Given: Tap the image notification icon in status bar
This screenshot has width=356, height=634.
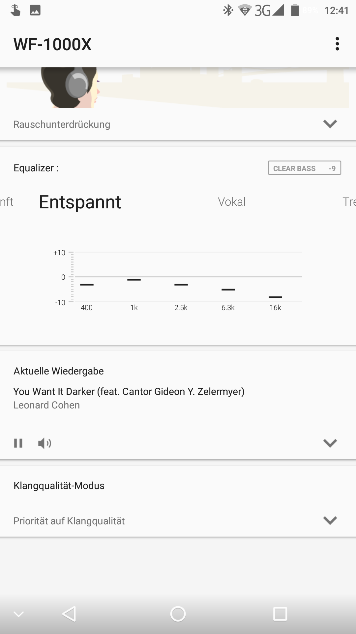Looking at the screenshot, I should coord(35,11).
